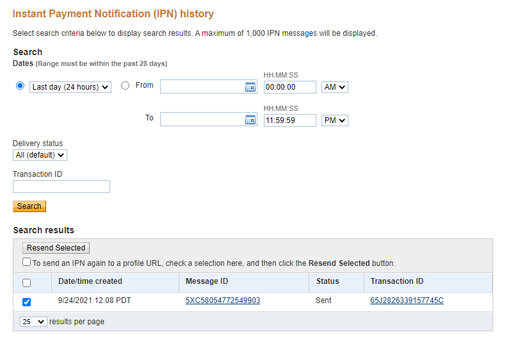Uncheck the 9/24/2021 IPN row checkbox
The image size is (506, 346).
coord(26,302)
